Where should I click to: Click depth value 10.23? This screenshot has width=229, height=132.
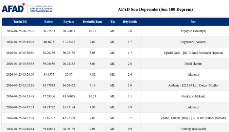93,96
